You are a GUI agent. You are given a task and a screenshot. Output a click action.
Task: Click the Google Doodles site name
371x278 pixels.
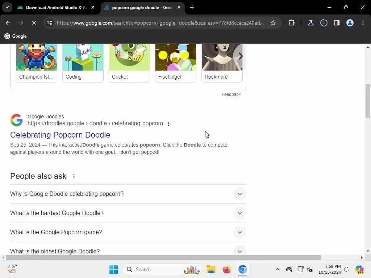pos(46,117)
